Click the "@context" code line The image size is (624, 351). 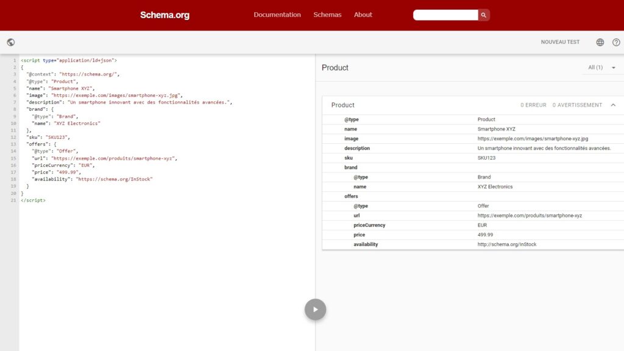pos(73,74)
